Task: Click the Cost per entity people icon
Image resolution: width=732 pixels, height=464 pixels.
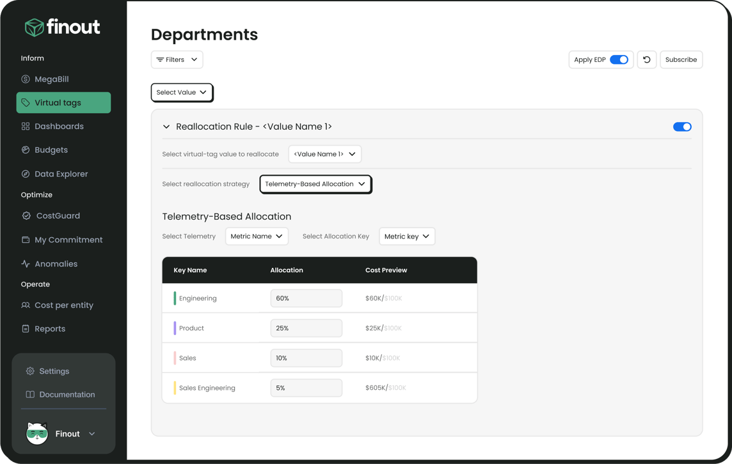Action: (x=26, y=305)
